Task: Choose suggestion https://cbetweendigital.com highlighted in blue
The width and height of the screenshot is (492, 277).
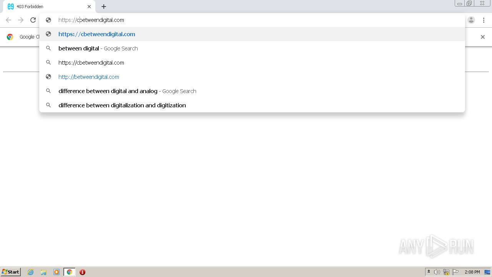Action: (252, 34)
